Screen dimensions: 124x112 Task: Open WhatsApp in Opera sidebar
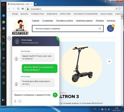pos(4,22)
